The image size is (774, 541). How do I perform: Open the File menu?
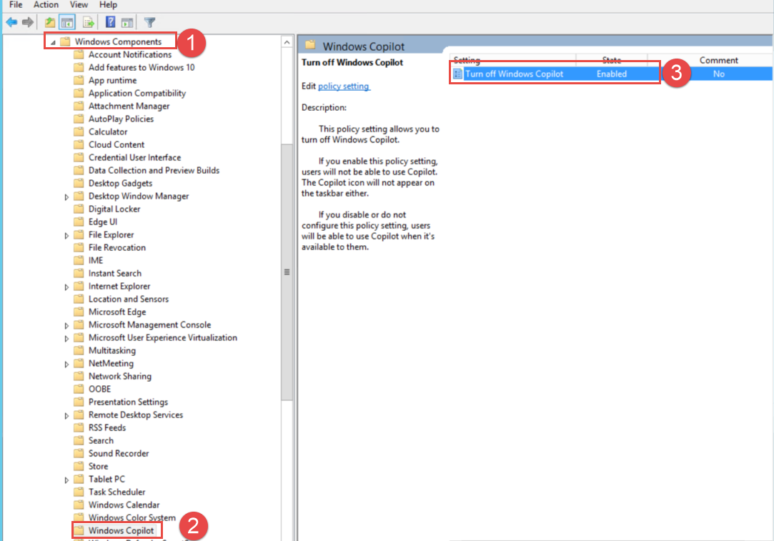[16, 5]
